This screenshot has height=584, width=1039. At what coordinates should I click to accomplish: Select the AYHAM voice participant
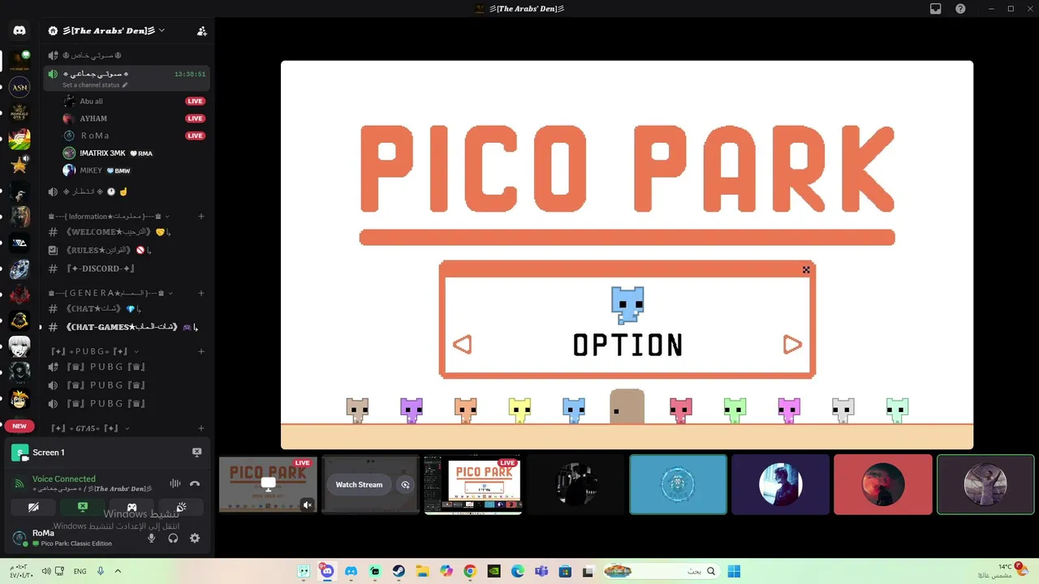point(134,118)
